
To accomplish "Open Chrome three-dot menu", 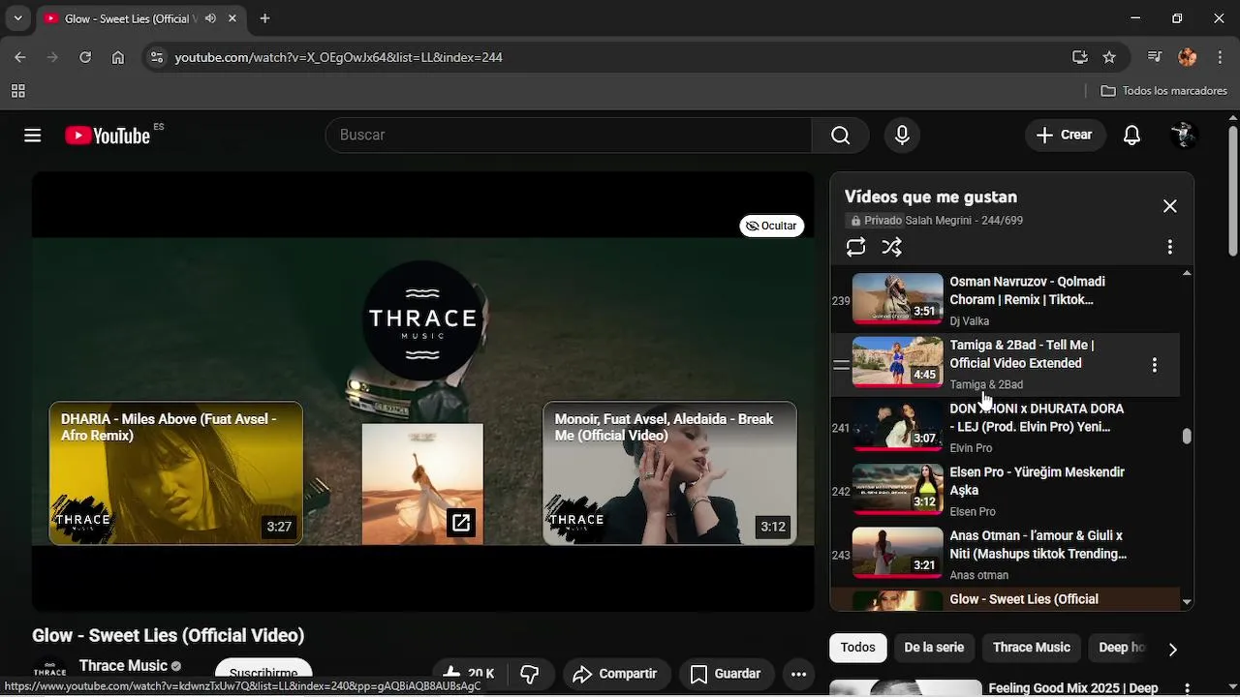I will pos(1220,57).
